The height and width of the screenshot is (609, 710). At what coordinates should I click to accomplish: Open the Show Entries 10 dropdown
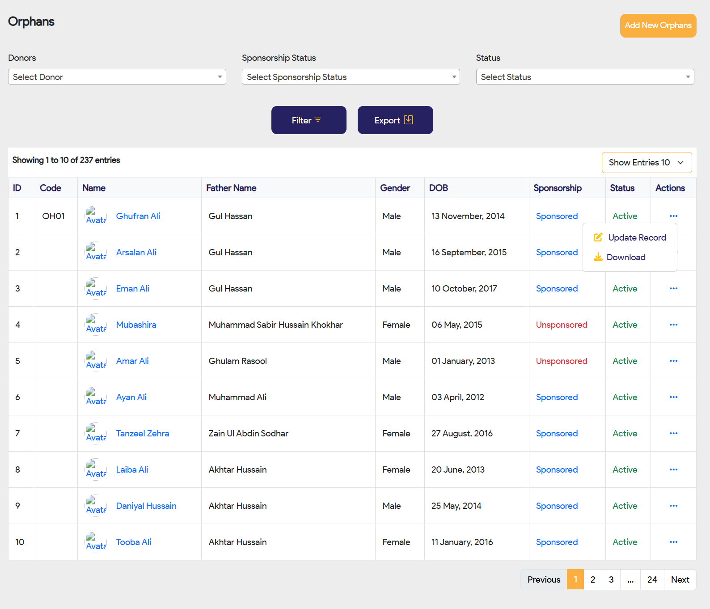647,162
